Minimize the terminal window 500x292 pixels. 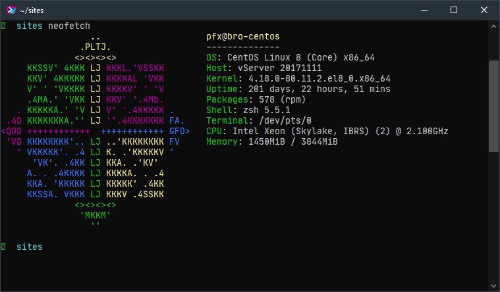[x=424, y=10]
